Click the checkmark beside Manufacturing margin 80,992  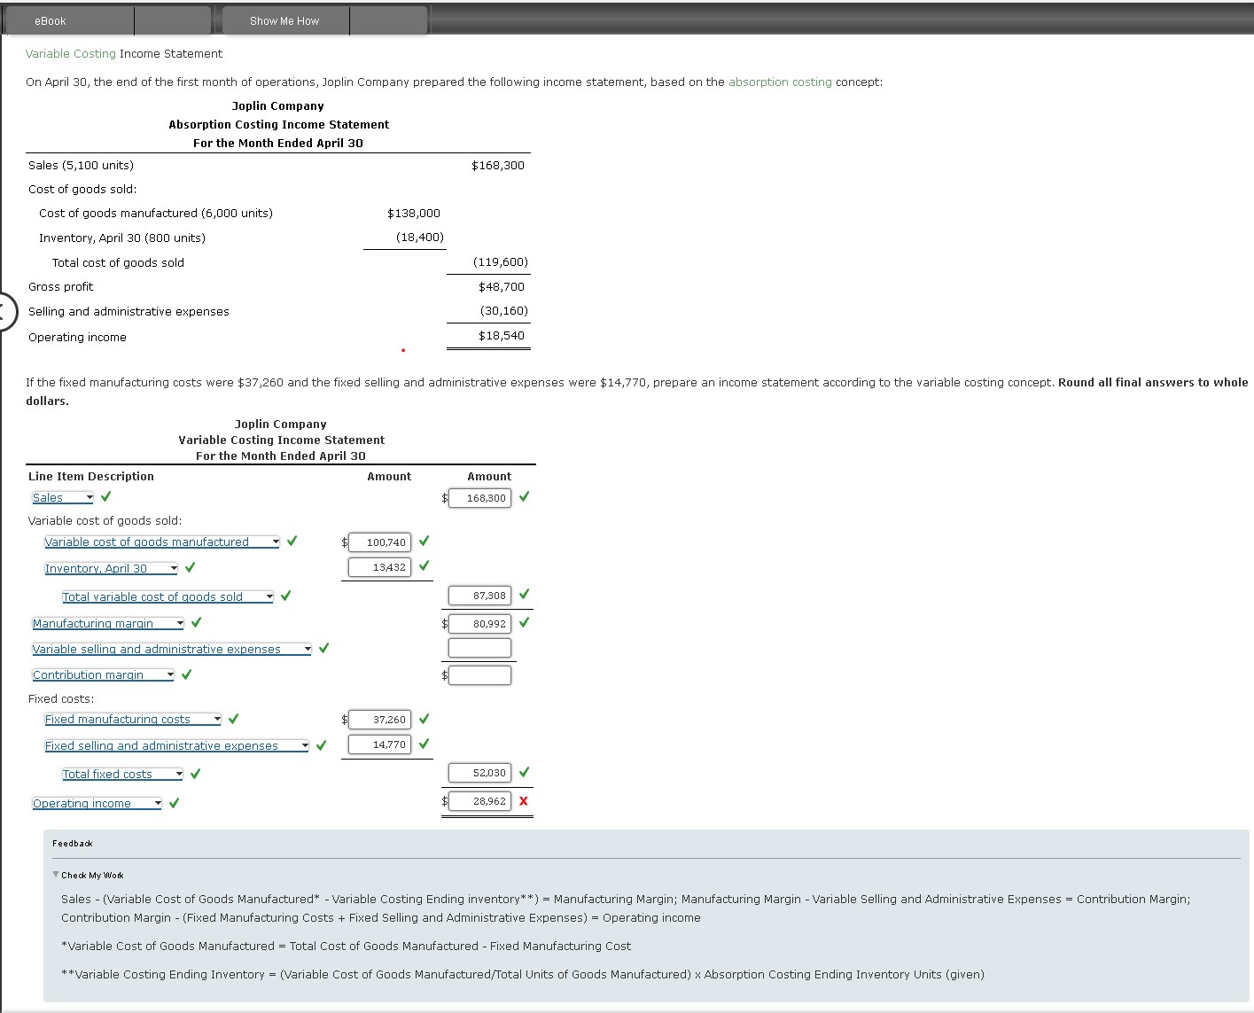(523, 623)
